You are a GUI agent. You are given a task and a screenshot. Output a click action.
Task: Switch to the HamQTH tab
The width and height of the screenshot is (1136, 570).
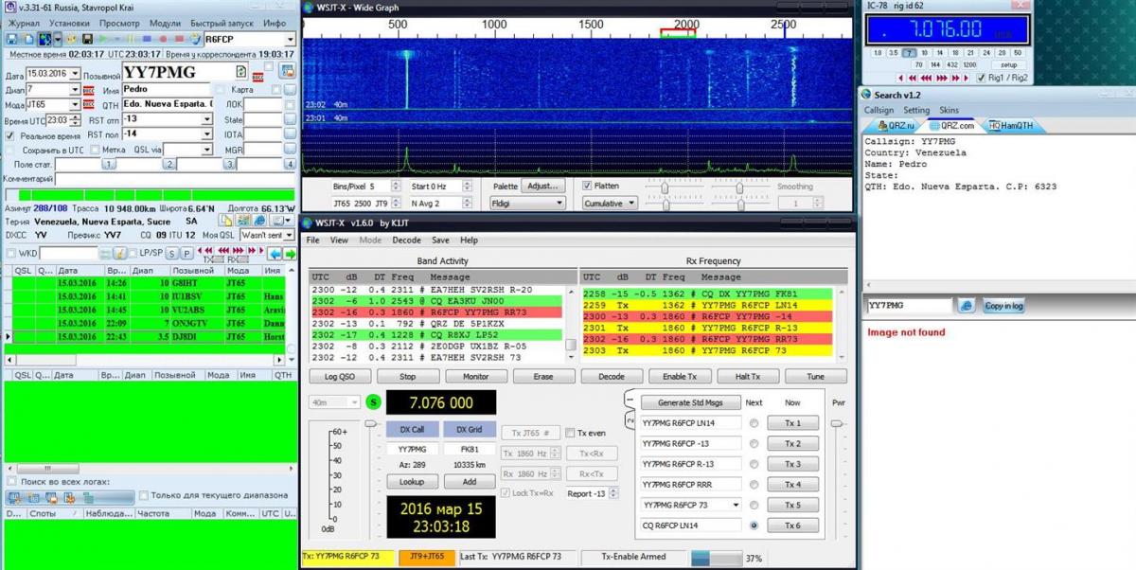(x=1009, y=125)
